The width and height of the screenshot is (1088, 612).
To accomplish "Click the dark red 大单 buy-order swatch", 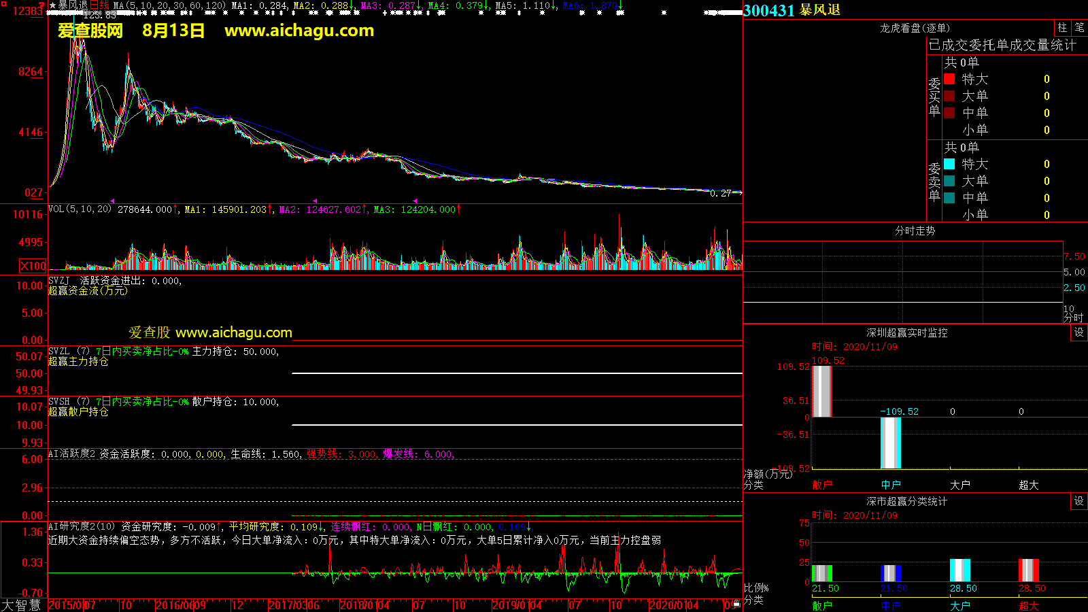I will point(949,96).
